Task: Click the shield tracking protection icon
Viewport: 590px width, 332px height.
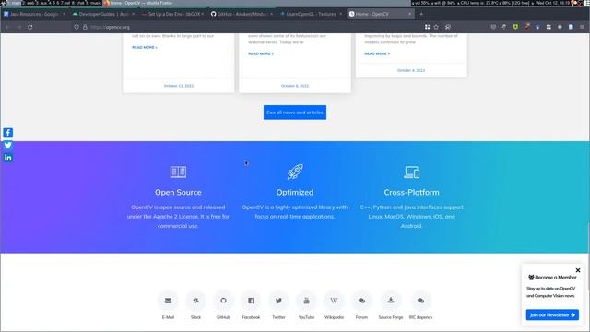Action: tap(77, 27)
